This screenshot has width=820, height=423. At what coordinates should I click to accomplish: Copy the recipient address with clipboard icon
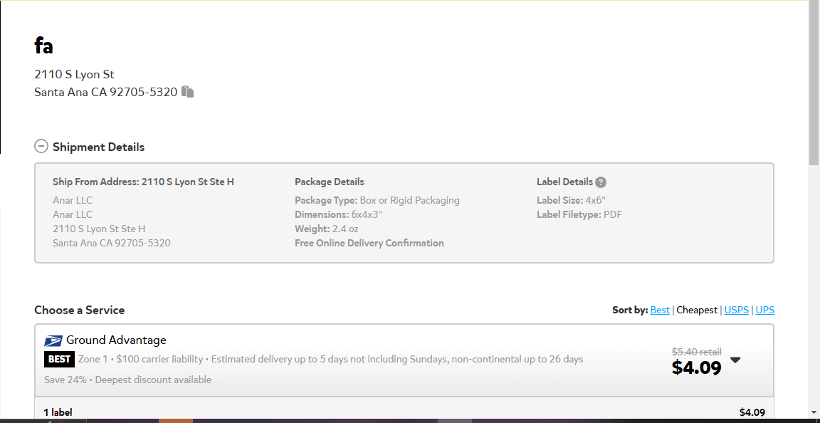pyautogui.click(x=188, y=92)
